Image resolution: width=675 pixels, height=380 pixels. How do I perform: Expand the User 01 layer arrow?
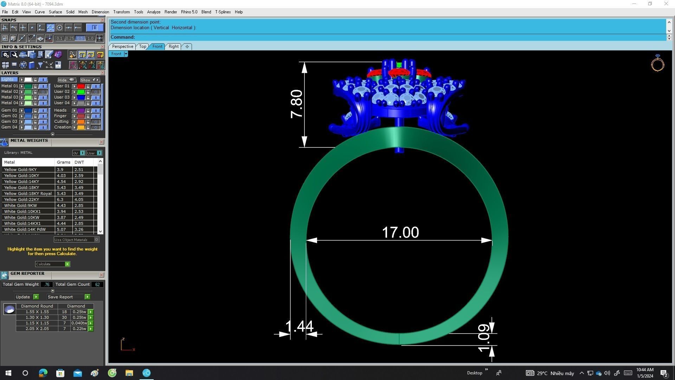pos(74,86)
